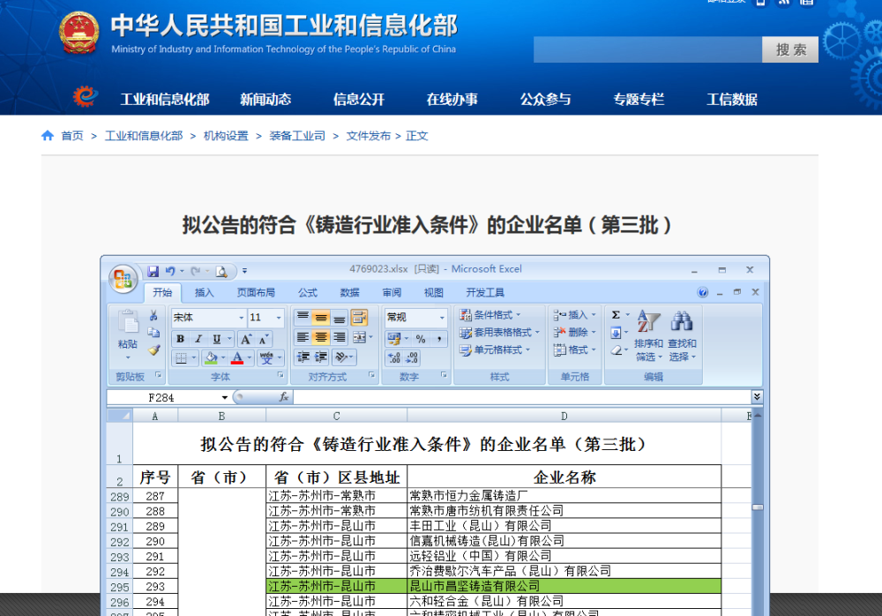
Task: Open the 审阅 ribbon tab
Action: tap(392, 293)
